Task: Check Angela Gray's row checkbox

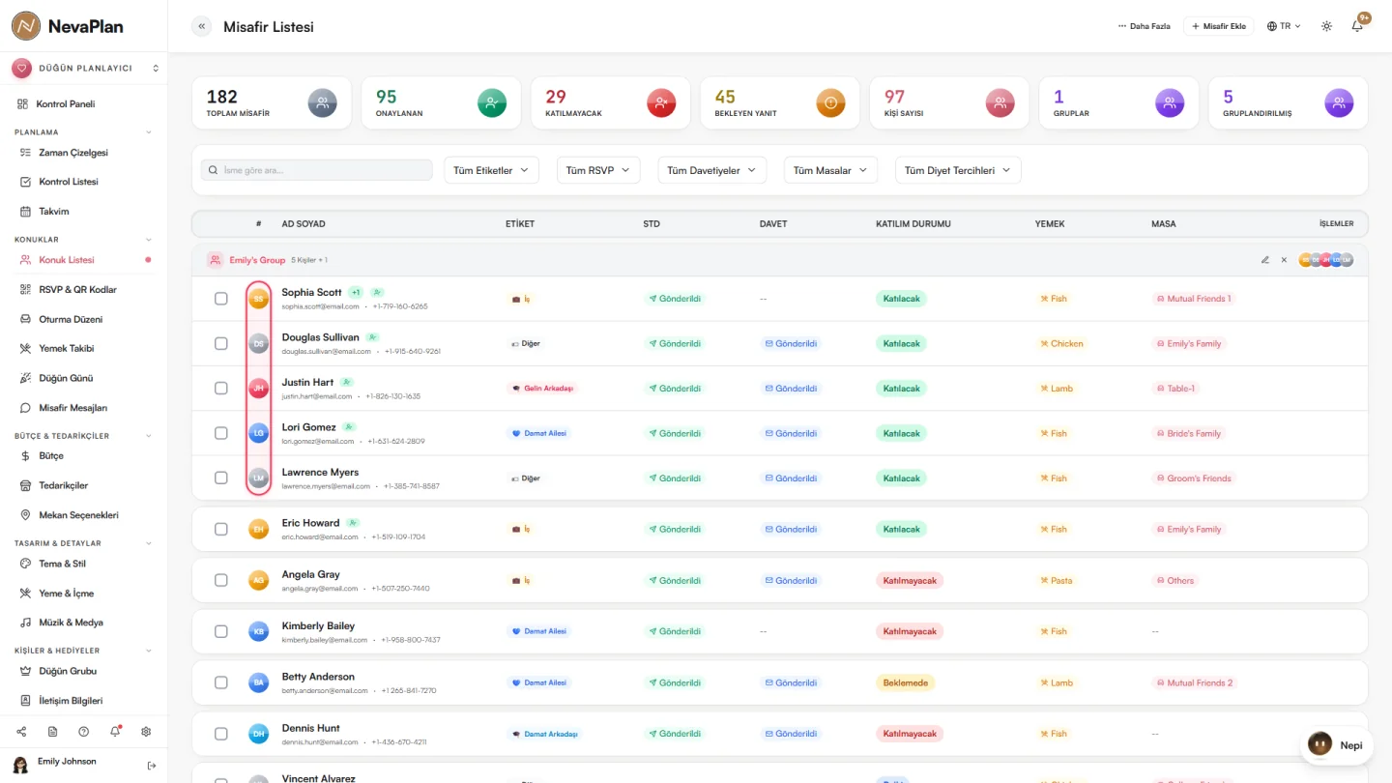Action: 221,580
